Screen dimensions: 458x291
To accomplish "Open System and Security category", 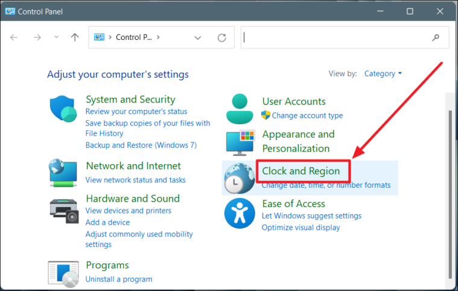I will pyautogui.click(x=130, y=100).
